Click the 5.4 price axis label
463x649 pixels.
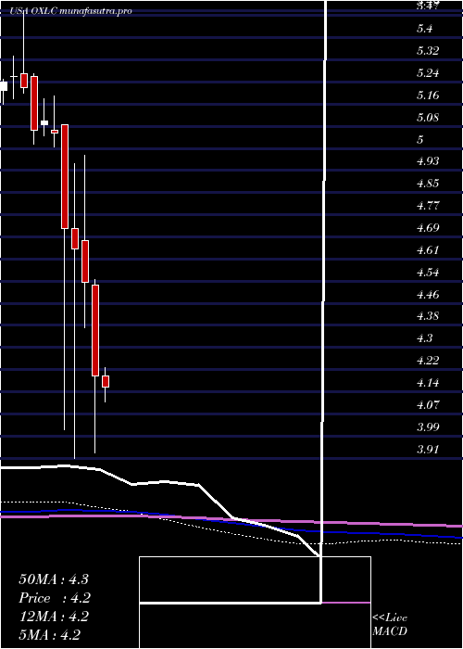(x=424, y=29)
